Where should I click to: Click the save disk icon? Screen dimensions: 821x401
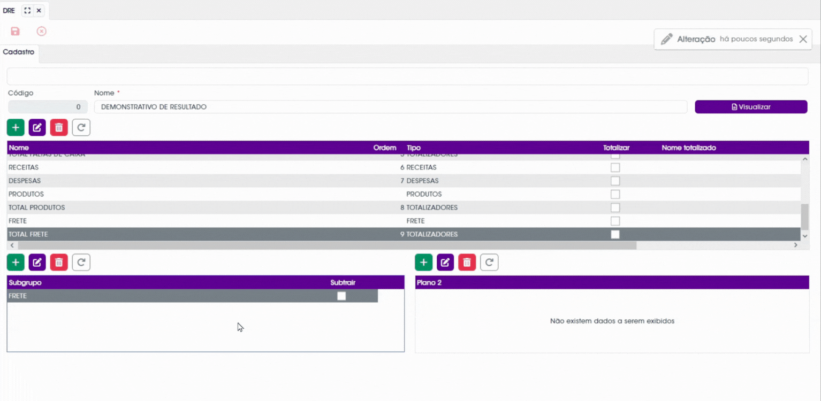pos(15,32)
